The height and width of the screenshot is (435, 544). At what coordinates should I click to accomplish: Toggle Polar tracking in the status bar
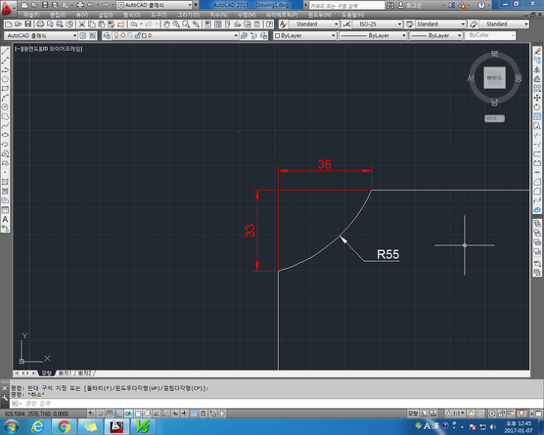click(x=129, y=413)
